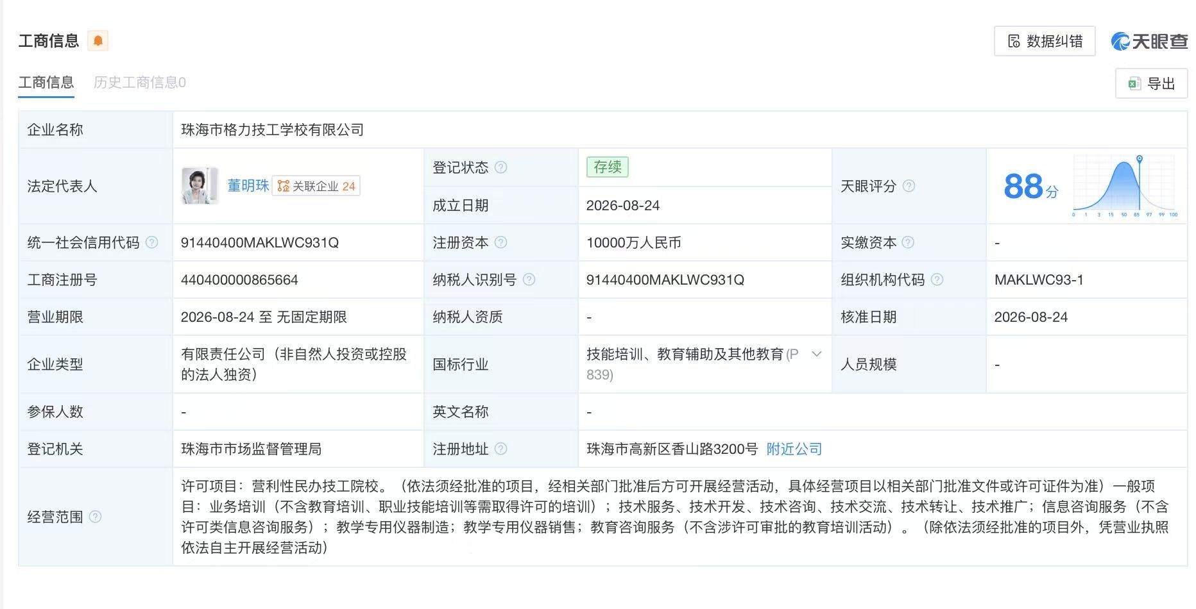Click the 有限责任公司 enterprise type value
Screen dimensions: 1196x609
point(294,364)
